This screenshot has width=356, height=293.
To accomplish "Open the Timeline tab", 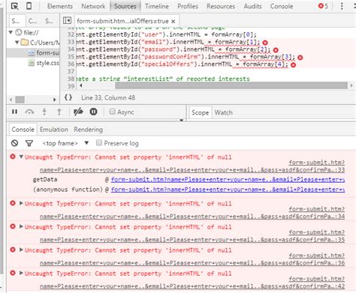I will 157,6.
